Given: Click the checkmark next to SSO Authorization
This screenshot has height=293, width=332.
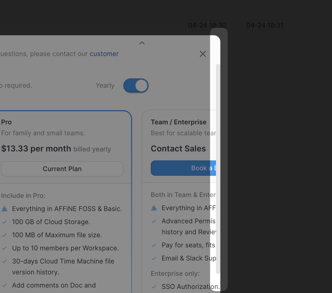Looking at the screenshot, I should click(x=154, y=287).
